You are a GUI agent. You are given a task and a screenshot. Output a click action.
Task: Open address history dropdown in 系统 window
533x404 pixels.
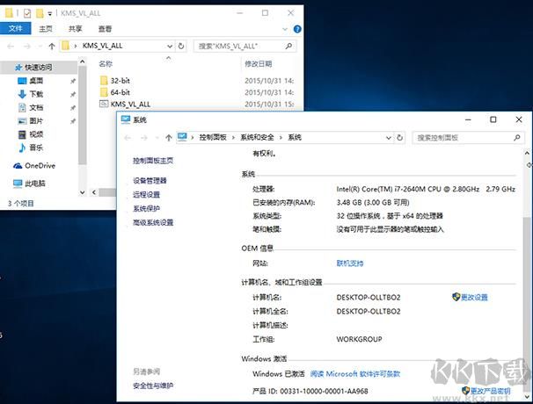(x=388, y=138)
